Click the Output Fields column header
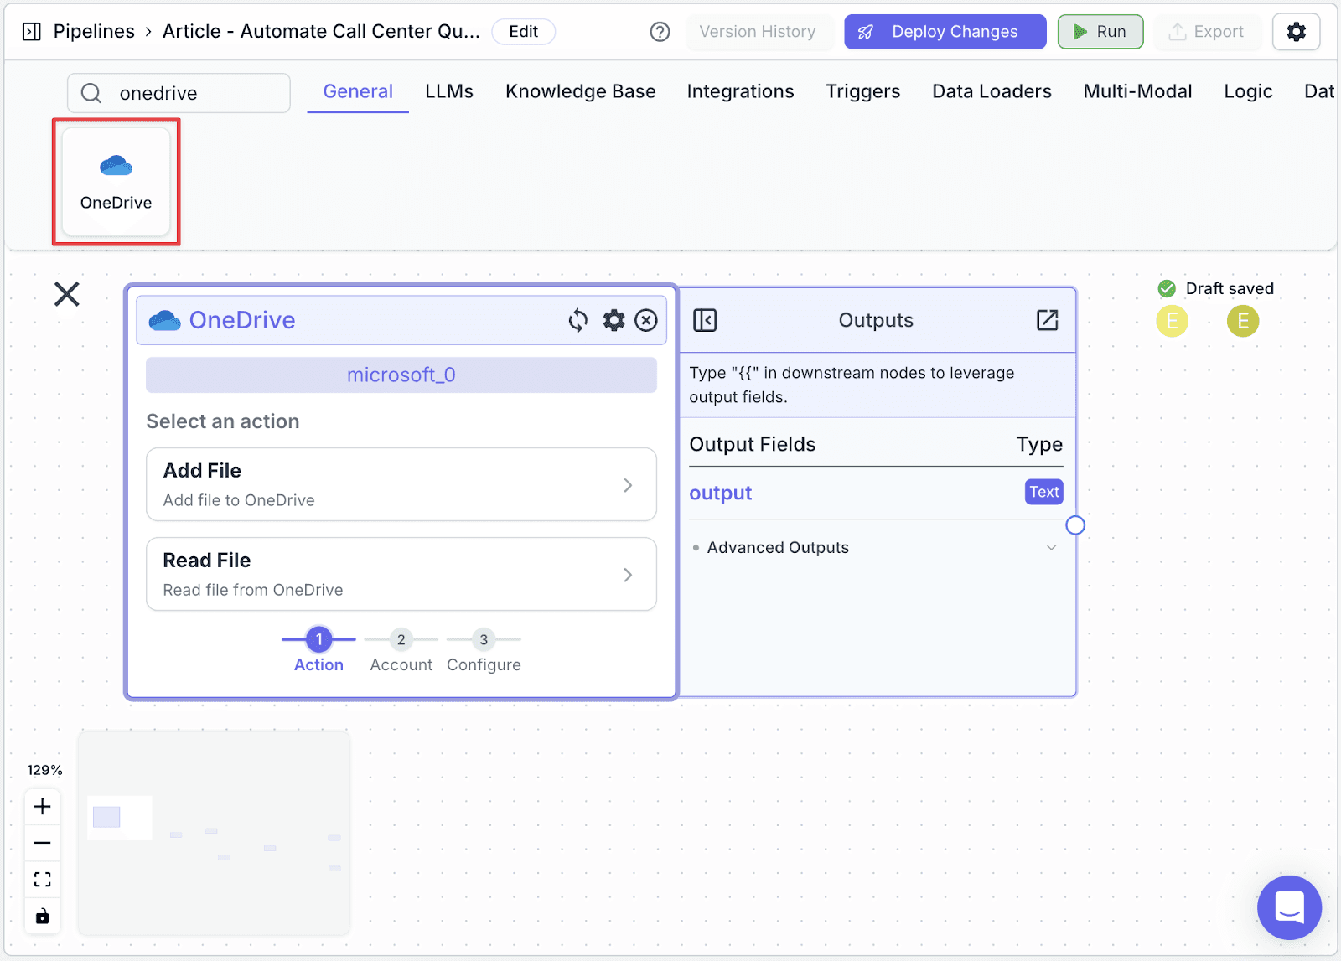The width and height of the screenshot is (1341, 961). pyautogui.click(x=753, y=444)
